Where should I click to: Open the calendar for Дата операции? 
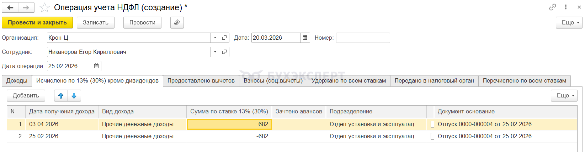click(96, 66)
